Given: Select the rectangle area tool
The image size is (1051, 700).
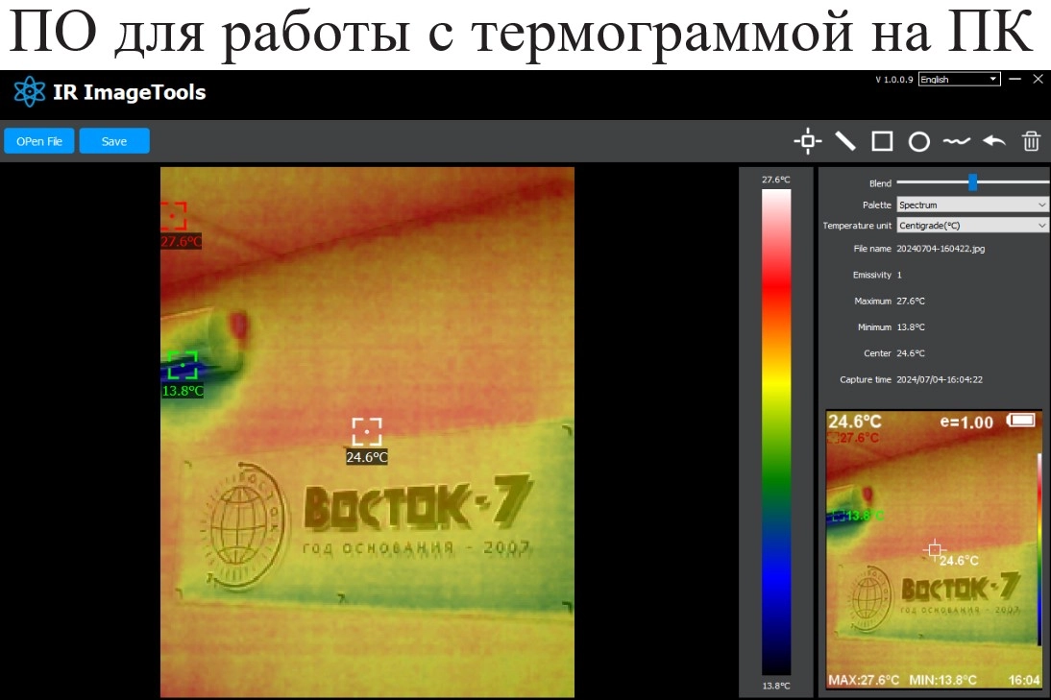Looking at the screenshot, I should click(x=882, y=141).
